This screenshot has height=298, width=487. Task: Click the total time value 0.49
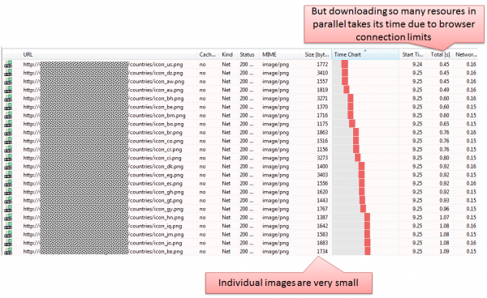click(x=444, y=90)
